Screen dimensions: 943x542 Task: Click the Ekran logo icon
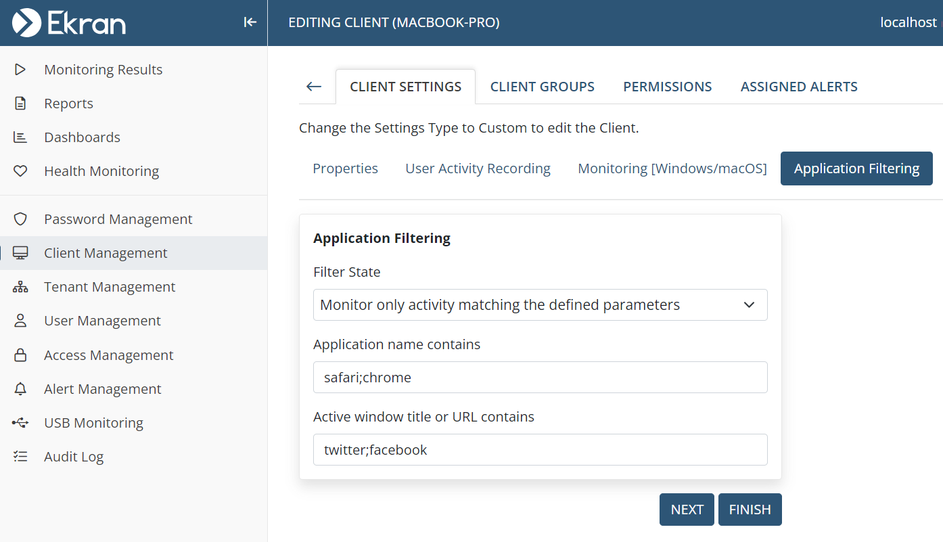tap(26, 23)
